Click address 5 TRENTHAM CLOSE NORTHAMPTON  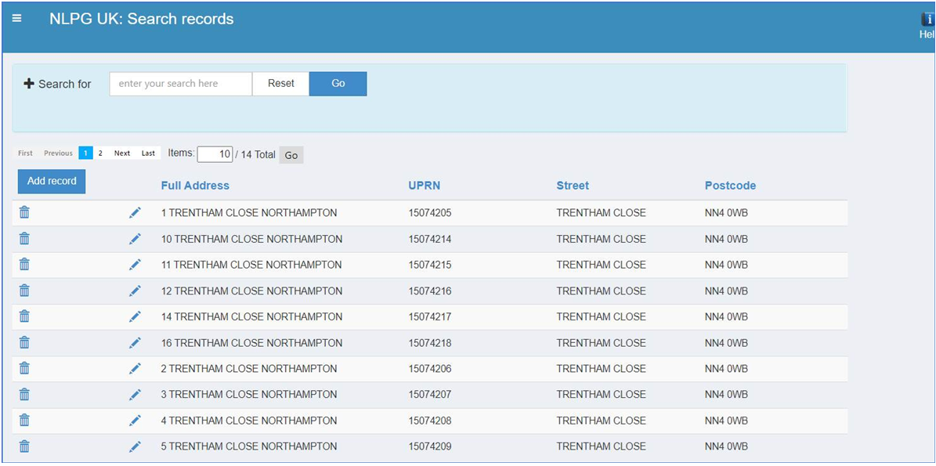tap(249, 447)
